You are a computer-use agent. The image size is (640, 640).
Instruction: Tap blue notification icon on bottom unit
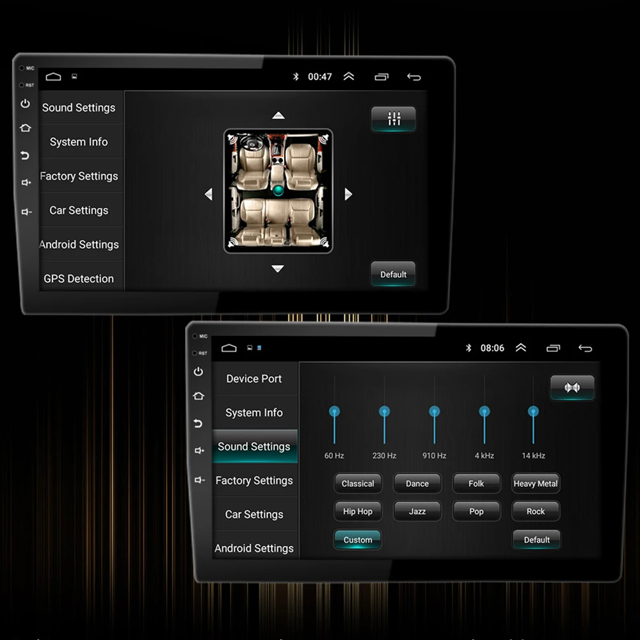[259, 348]
